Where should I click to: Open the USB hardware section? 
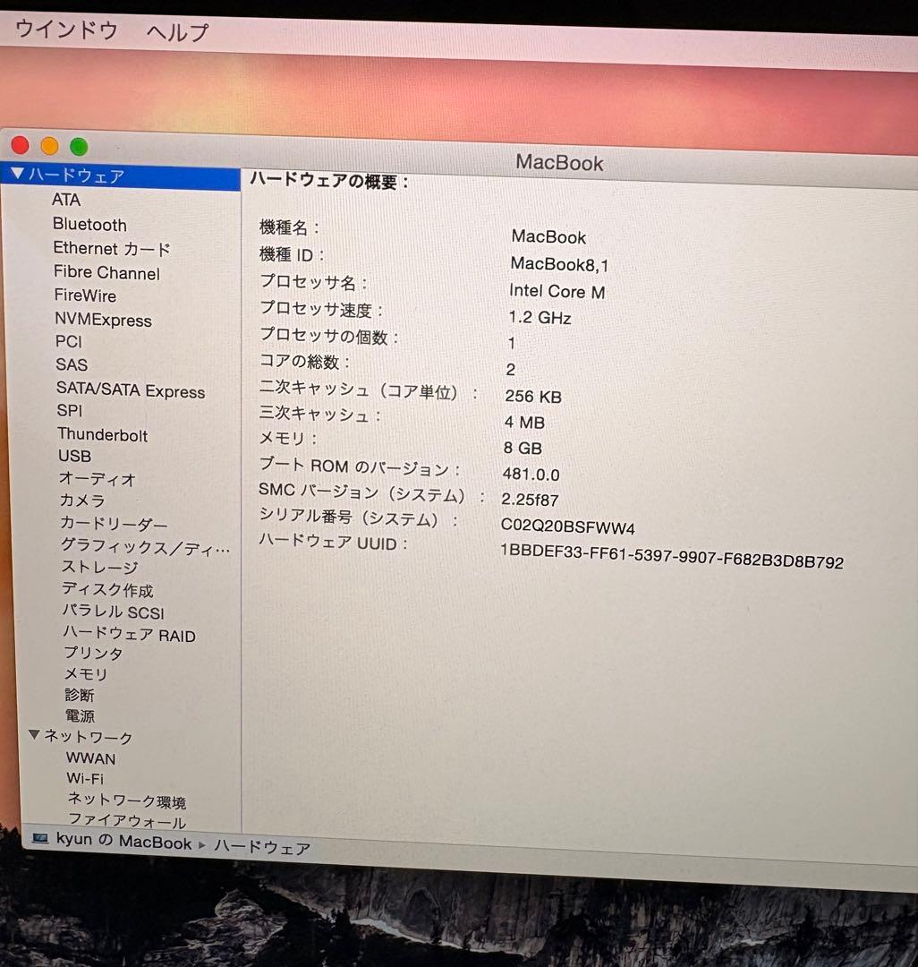74,457
